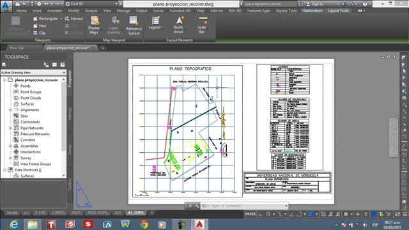
Task: Open the Annotate ribbon tab
Action: [54, 11]
